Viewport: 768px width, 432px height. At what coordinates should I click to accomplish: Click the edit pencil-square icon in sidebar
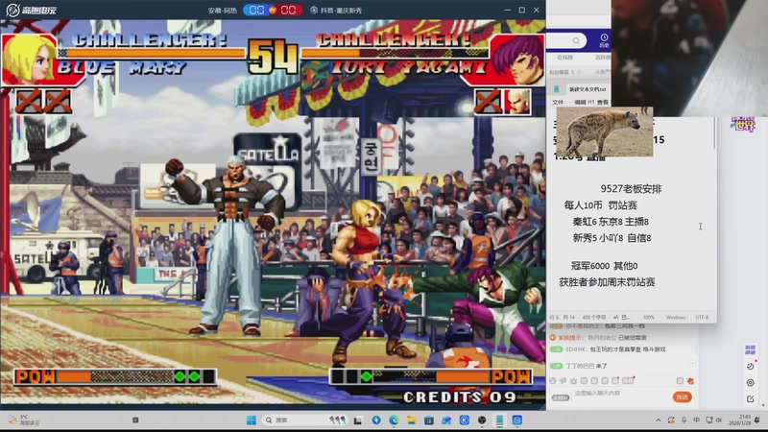point(750,398)
